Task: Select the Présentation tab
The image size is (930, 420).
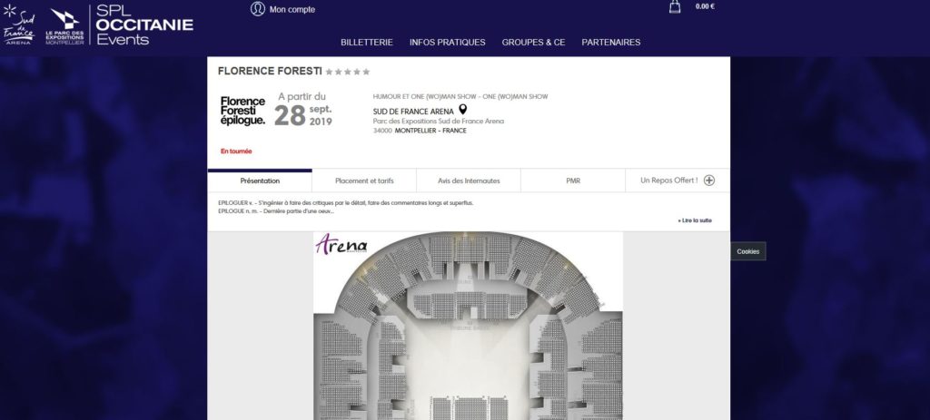Action: tap(260, 181)
